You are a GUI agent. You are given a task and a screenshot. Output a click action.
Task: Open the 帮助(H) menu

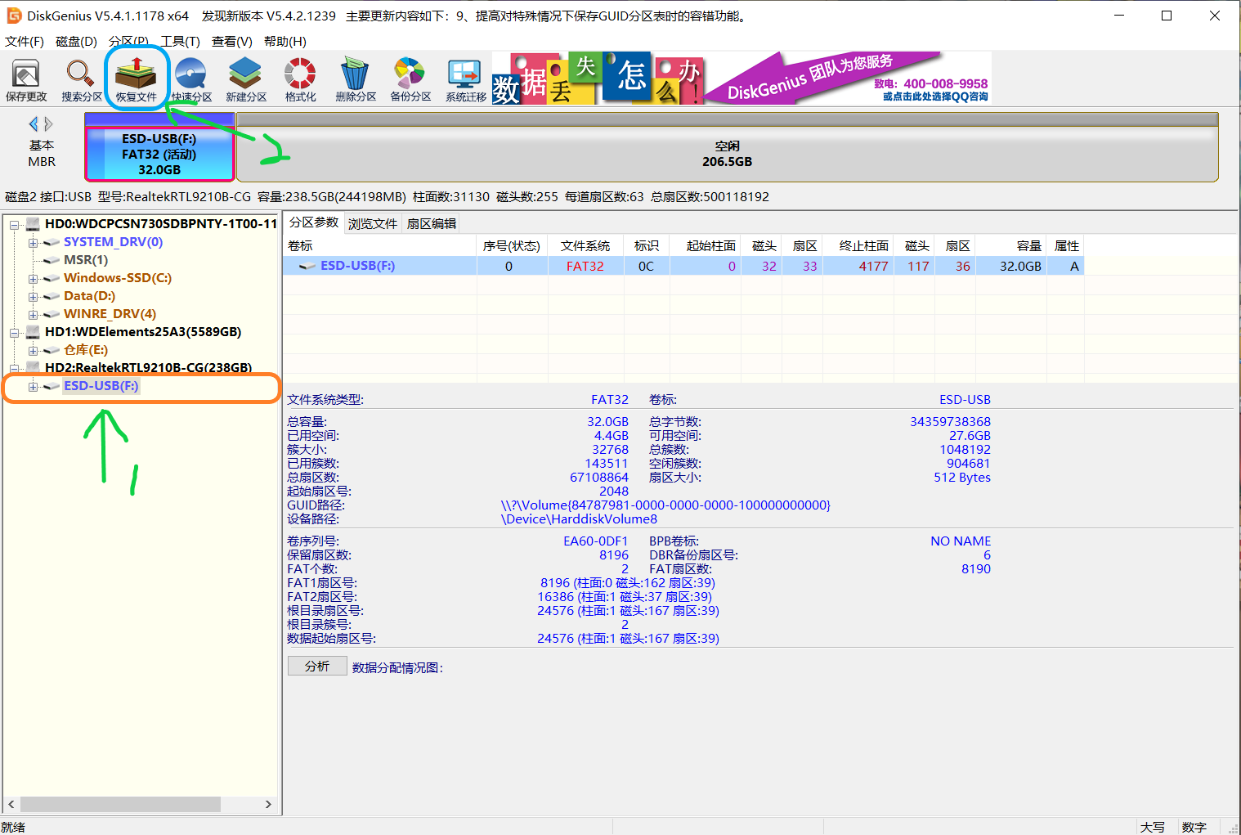click(x=285, y=41)
